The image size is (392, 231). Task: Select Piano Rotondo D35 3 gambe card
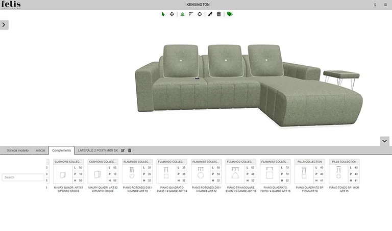(137, 176)
